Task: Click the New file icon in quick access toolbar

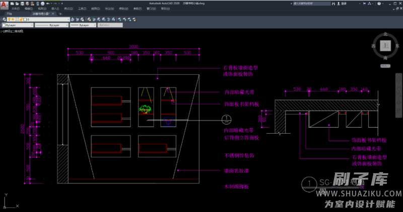Action: coord(12,3)
